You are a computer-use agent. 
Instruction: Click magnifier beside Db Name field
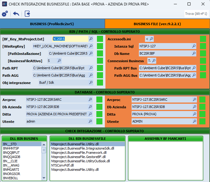(x=194, y=53)
